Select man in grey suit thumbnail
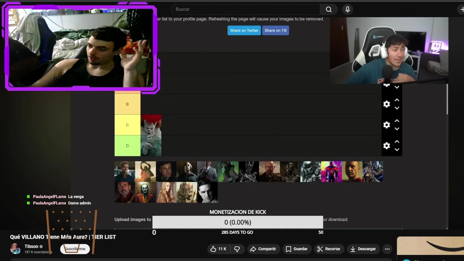 [x=207, y=171]
